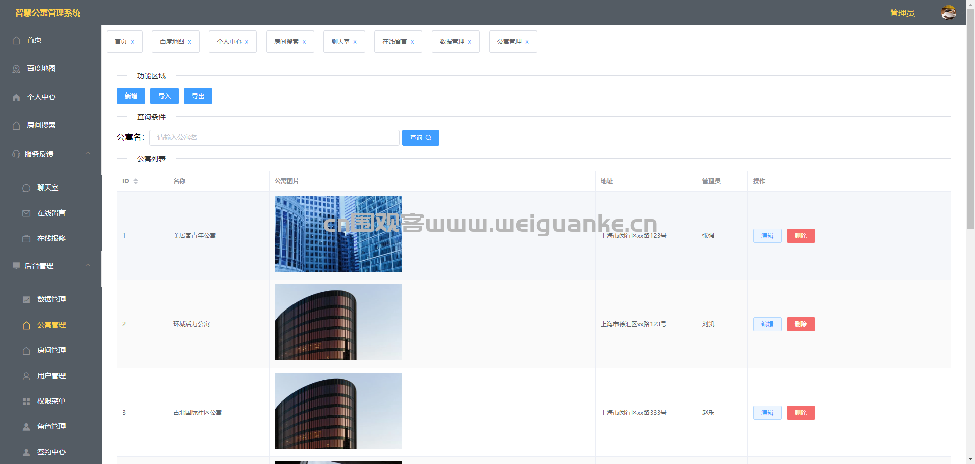Open 权限菜单 grid icon in sidebar

(26, 401)
